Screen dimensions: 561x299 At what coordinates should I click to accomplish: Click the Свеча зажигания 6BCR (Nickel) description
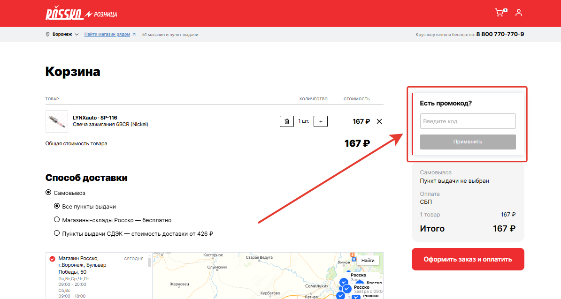click(x=110, y=124)
